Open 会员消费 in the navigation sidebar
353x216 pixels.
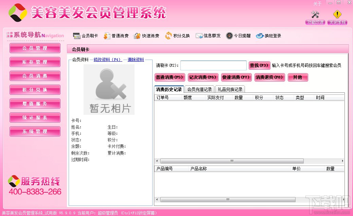pyautogui.click(x=35, y=76)
